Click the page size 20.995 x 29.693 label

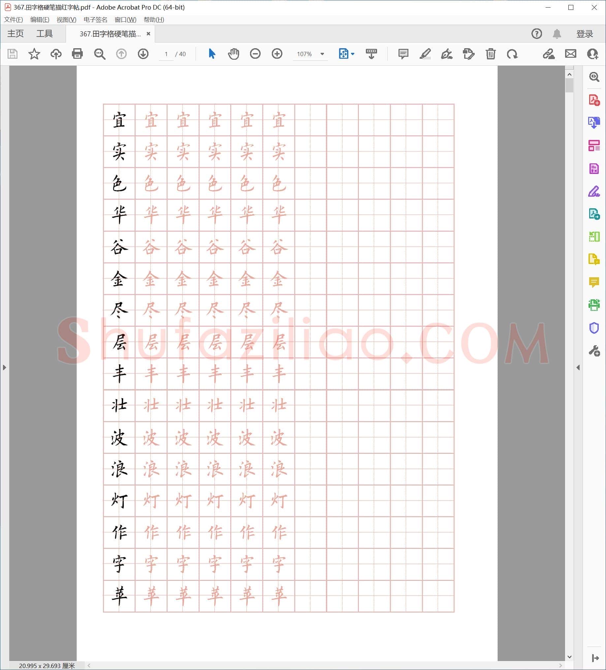coord(47,666)
